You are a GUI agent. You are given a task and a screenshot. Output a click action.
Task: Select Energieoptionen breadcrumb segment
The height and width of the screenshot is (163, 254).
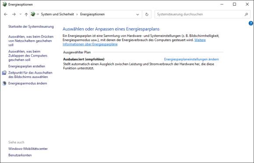click(92, 14)
